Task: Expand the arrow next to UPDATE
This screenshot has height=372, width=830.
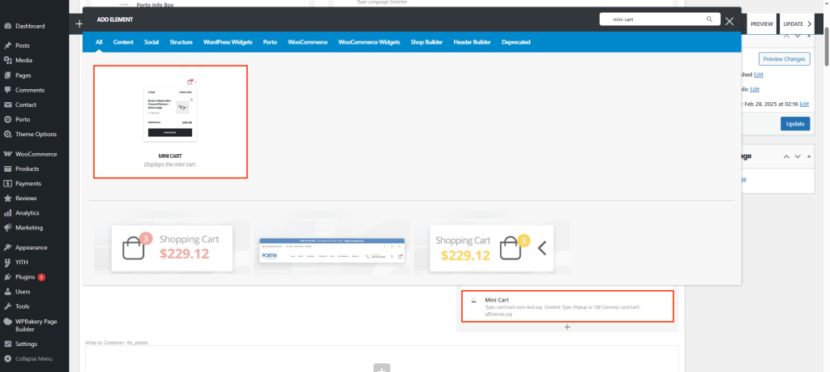Action: [x=809, y=24]
